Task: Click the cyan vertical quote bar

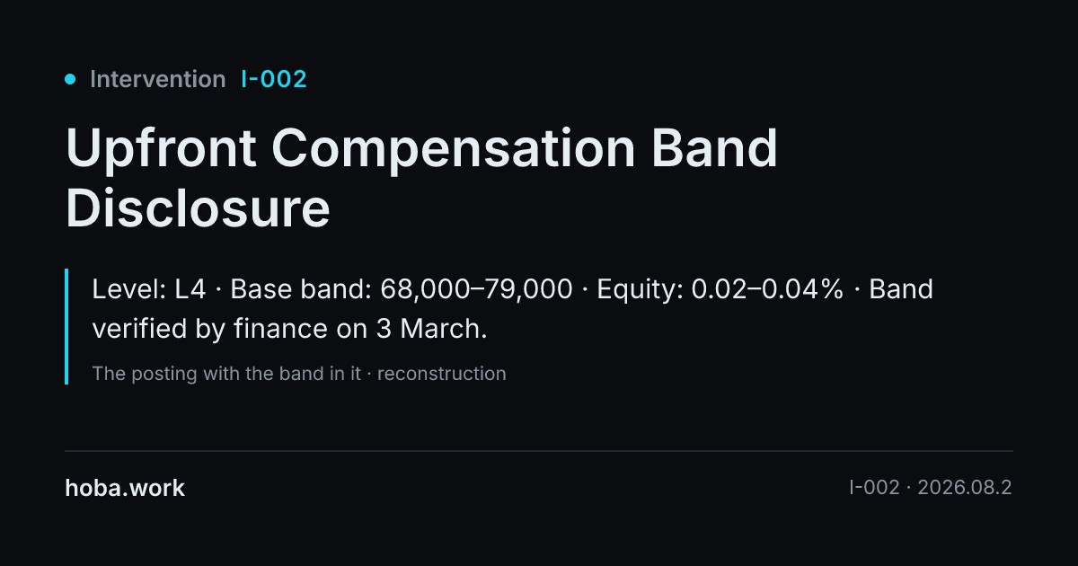Action: coord(66,326)
